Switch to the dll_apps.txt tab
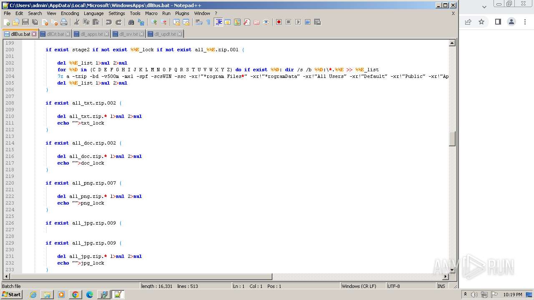The width and height of the screenshot is (534, 300). tap(91, 34)
